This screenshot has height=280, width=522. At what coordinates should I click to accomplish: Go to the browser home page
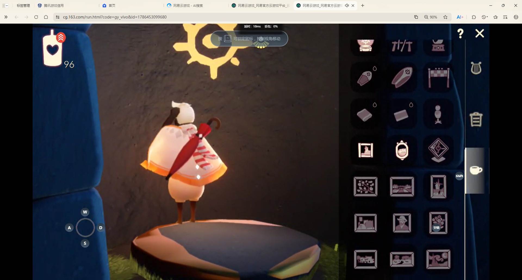point(46,17)
